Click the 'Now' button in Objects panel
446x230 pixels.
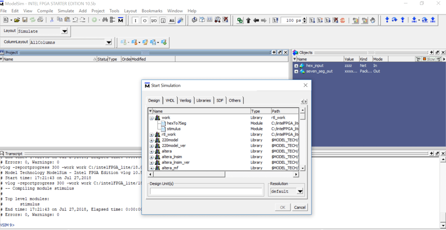[x=429, y=59]
